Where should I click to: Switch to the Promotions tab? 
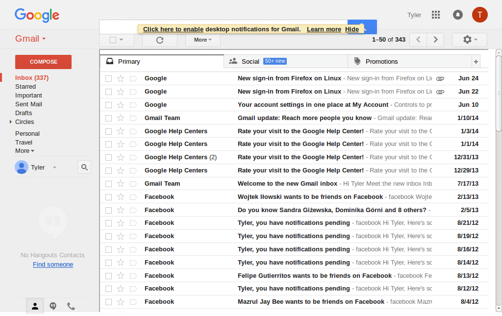pos(410,62)
